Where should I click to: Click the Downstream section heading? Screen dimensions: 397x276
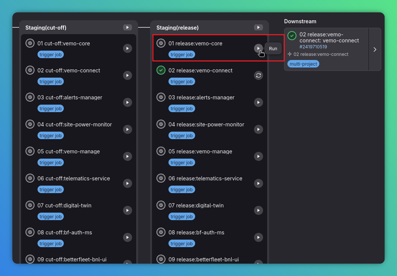click(300, 21)
